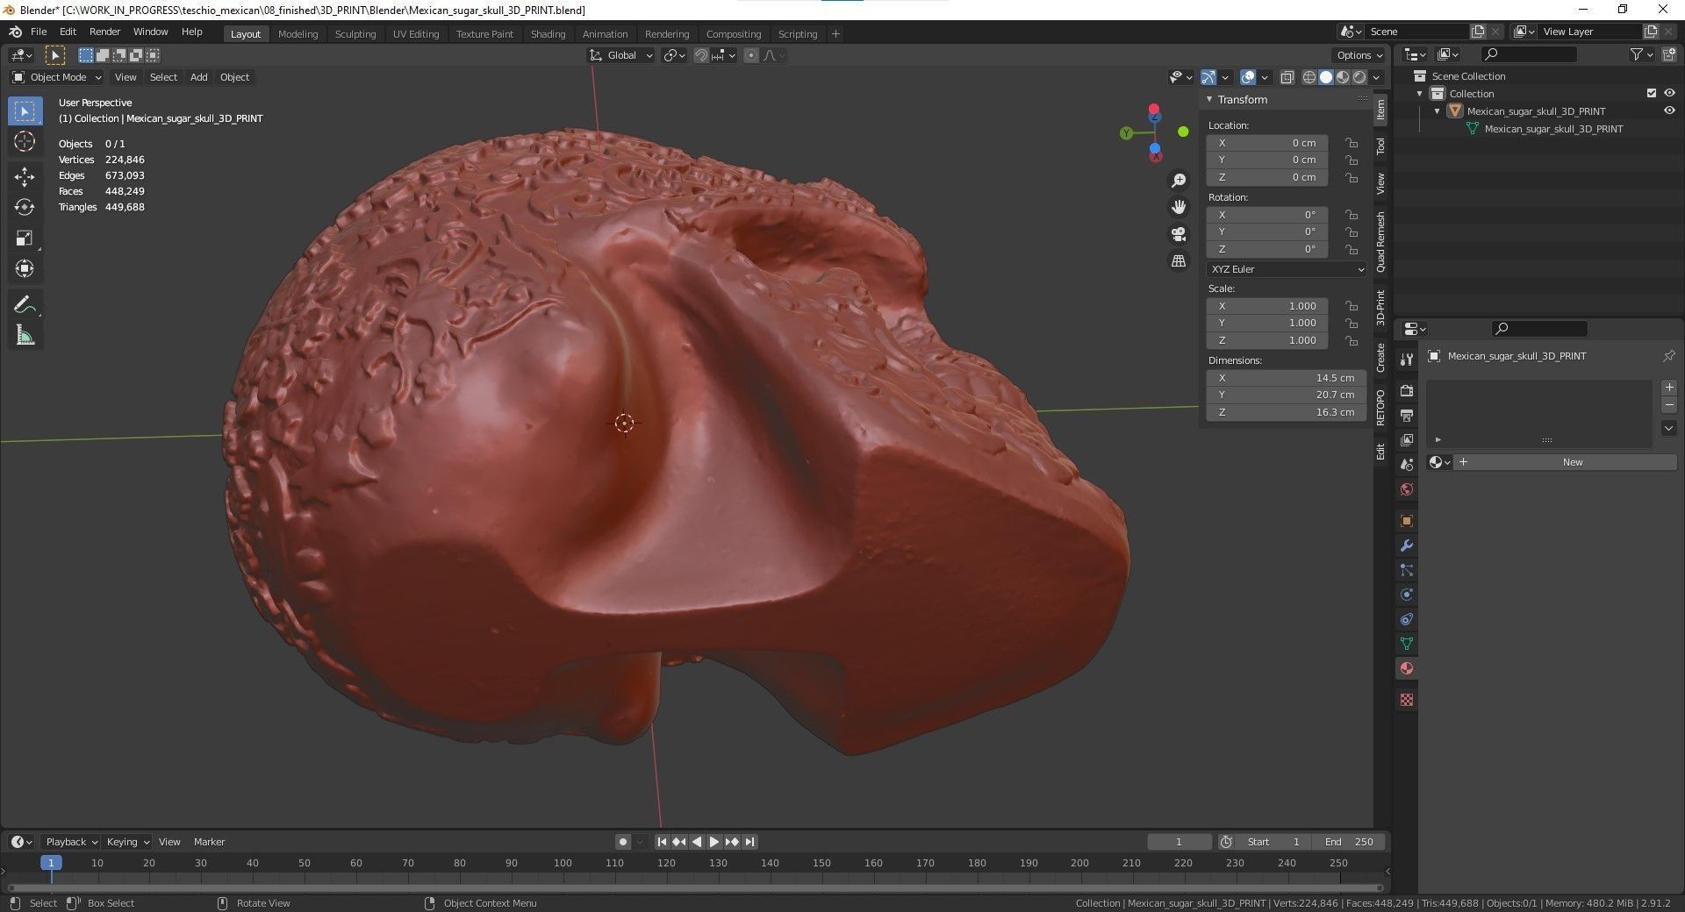Screen dimensions: 1685x912
Task: Switch perspective/orthographic grid icon
Action: tap(1179, 261)
